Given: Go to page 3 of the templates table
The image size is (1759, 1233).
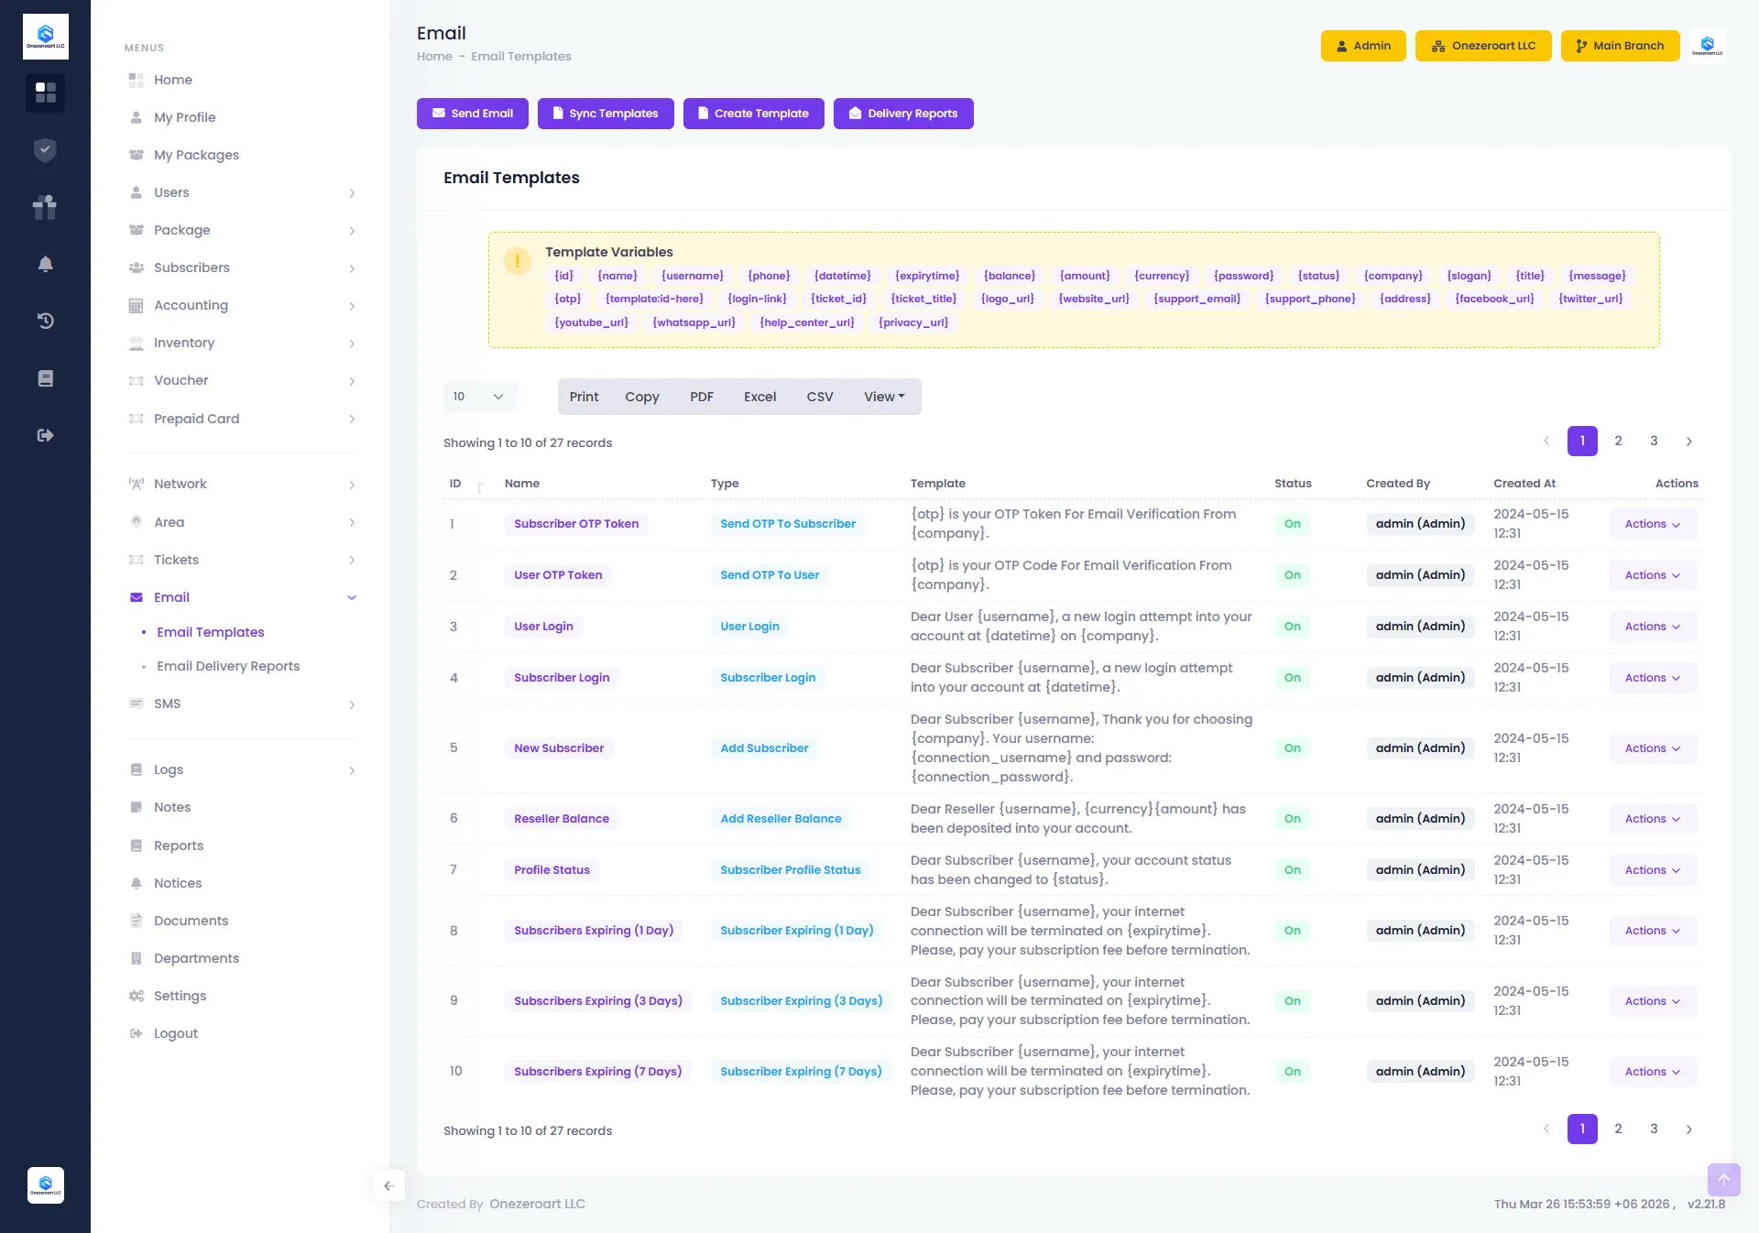Looking at the screenshot, I should click(1654, 441).
